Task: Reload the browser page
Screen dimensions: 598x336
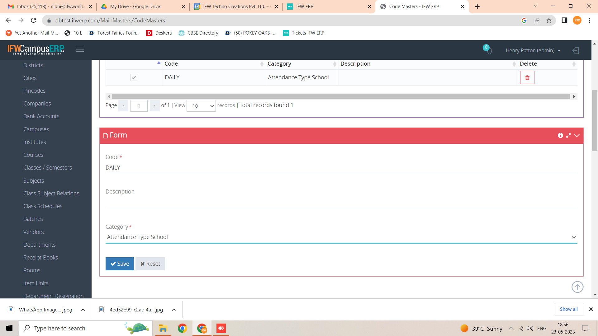Action: pyautogui.click(x=34, y=20)
